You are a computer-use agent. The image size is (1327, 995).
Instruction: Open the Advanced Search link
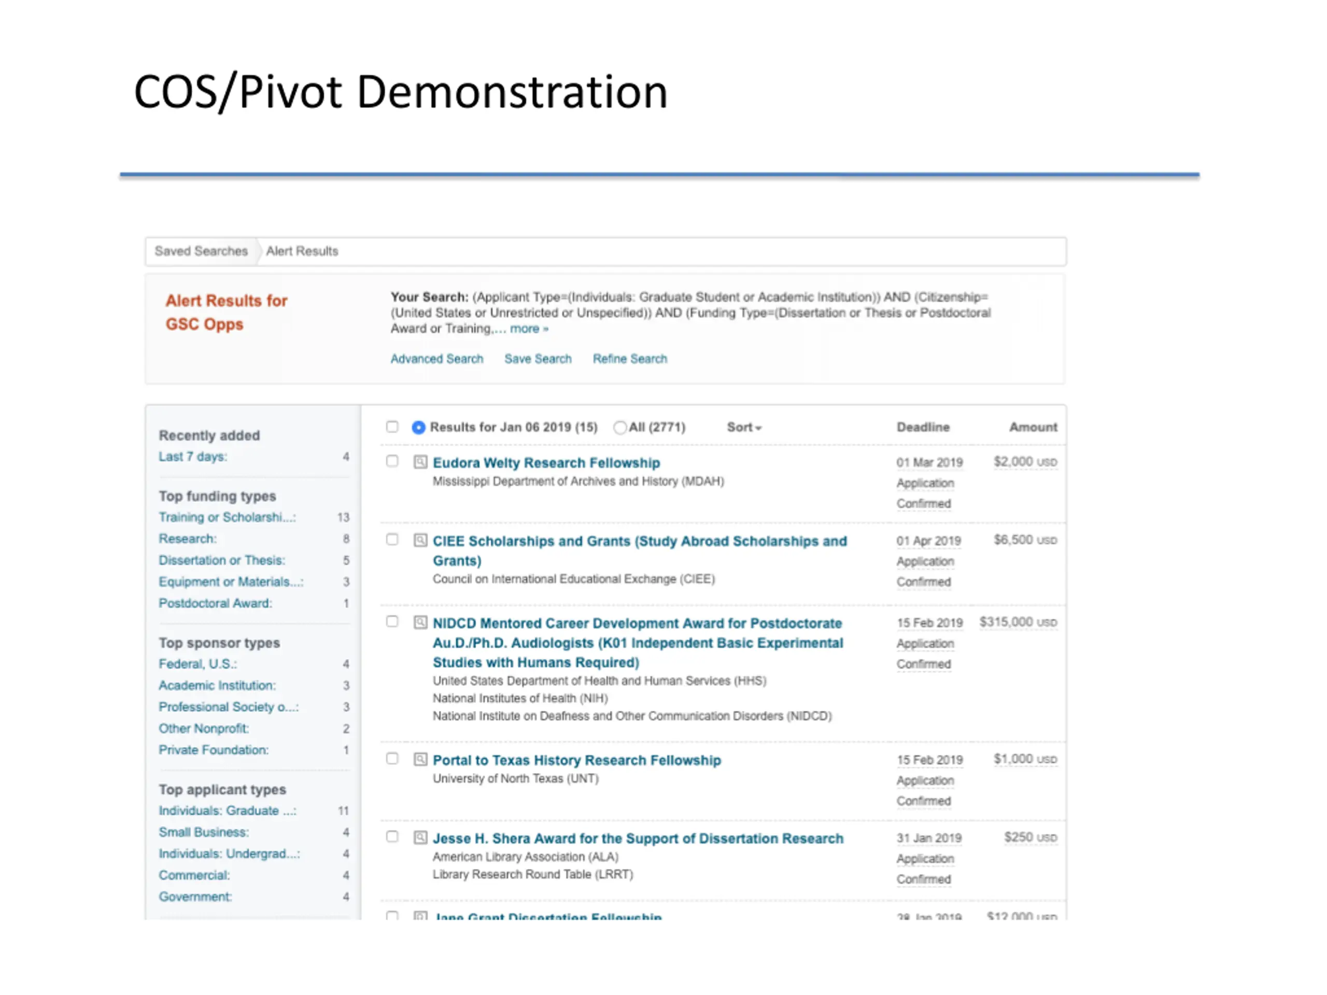click(437, 359)
